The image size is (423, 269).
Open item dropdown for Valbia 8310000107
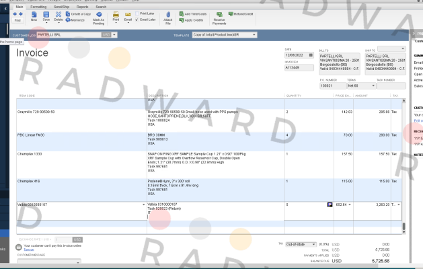click(143, 204)
